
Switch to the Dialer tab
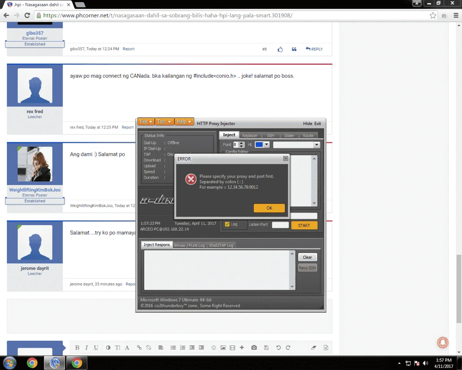point(289,136)
